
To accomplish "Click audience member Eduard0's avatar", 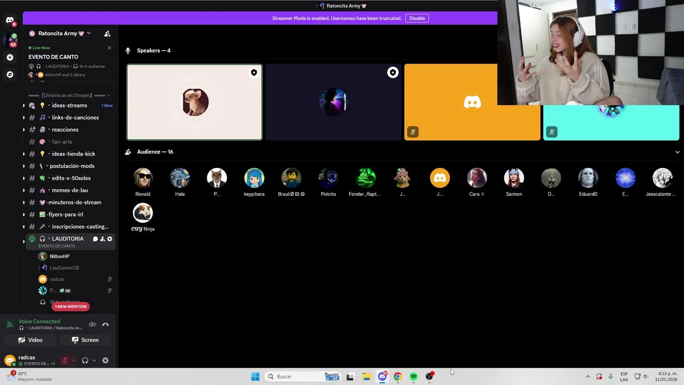I will click(x=588, y=178).
